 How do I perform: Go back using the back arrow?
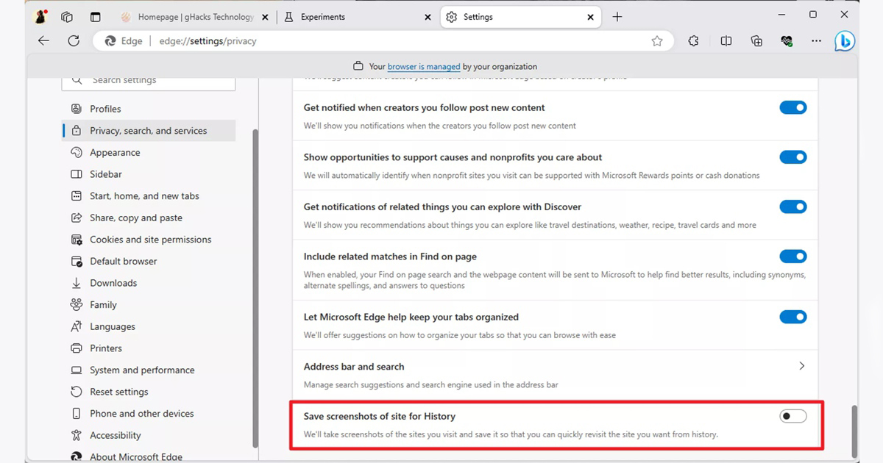(x=44, y=41)
